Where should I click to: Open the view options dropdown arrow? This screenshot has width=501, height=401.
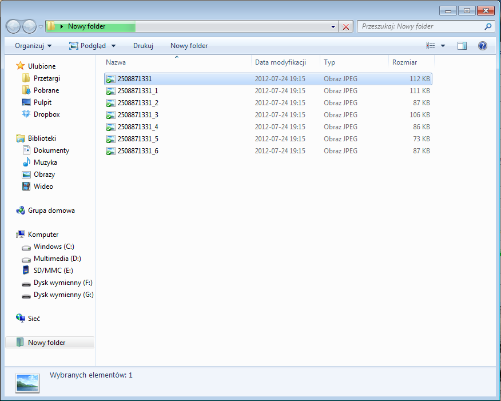point(443,46)
